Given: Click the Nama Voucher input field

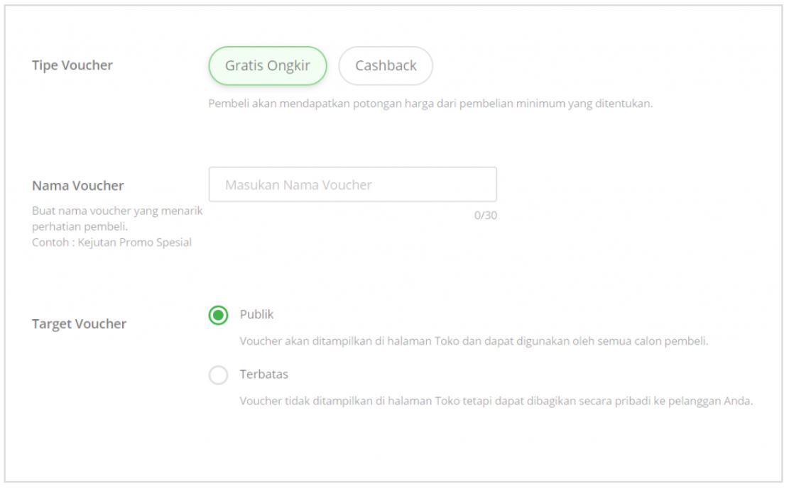Looking at the screenshot, I should [x=353, y=184].
